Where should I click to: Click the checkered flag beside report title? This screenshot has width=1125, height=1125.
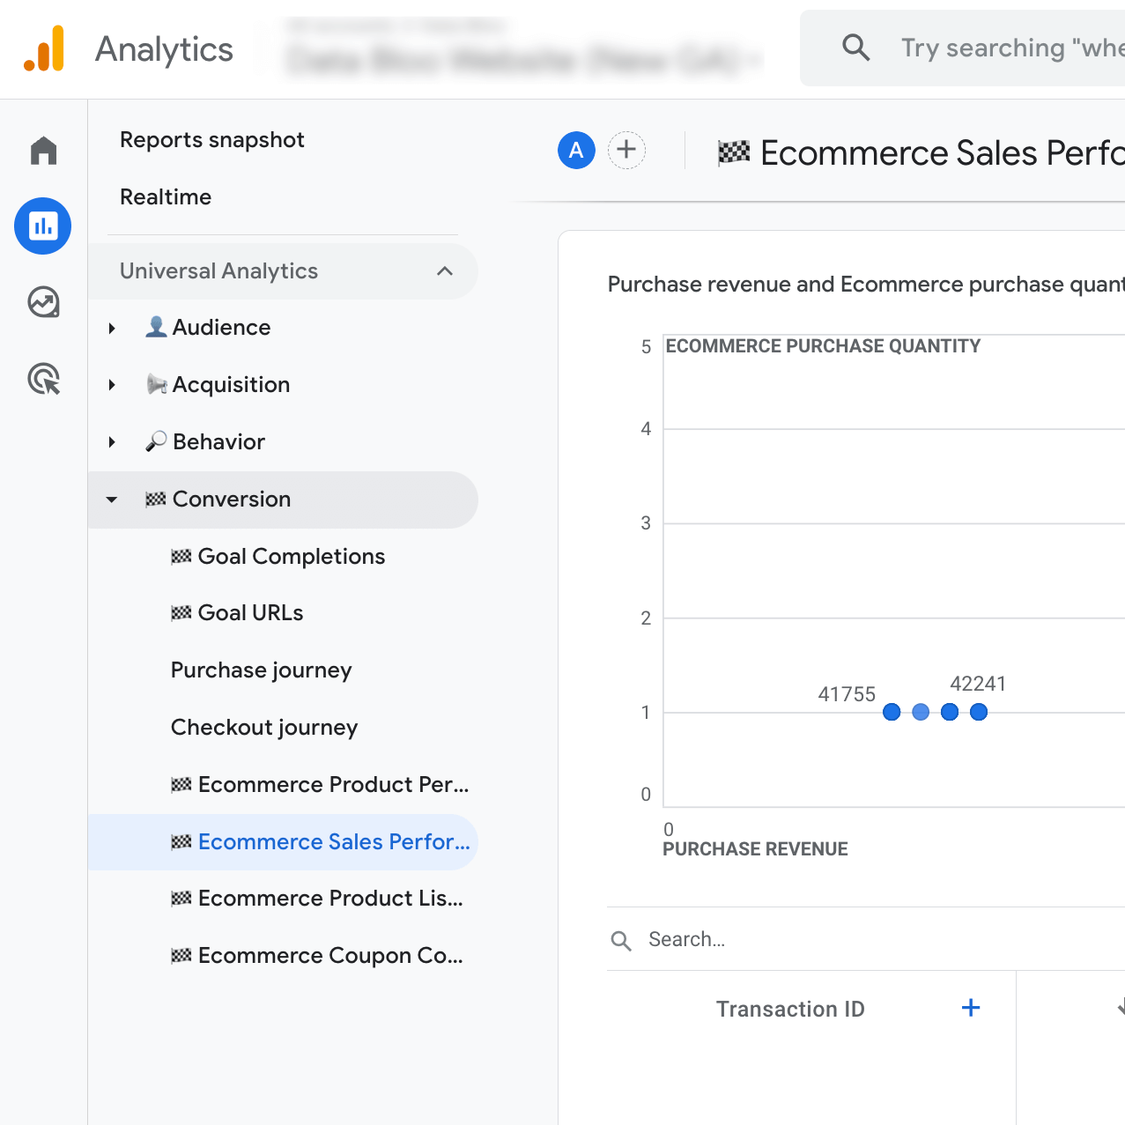734,152
